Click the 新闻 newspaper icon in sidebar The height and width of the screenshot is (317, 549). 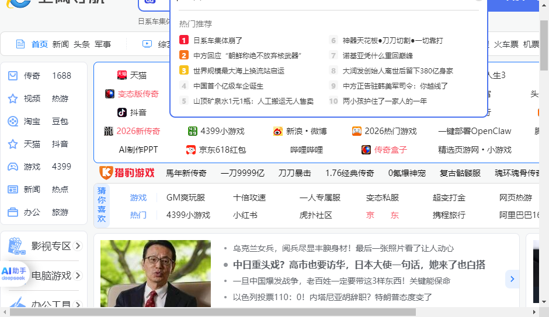tap(13, 189)
